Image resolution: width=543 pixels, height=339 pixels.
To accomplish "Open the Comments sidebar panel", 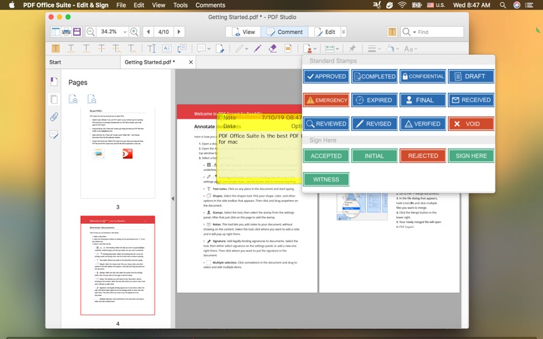I will [x=54, y=134].
